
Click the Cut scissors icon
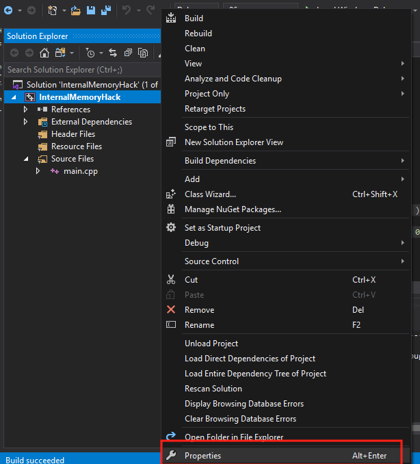click(x=171, y=279)
